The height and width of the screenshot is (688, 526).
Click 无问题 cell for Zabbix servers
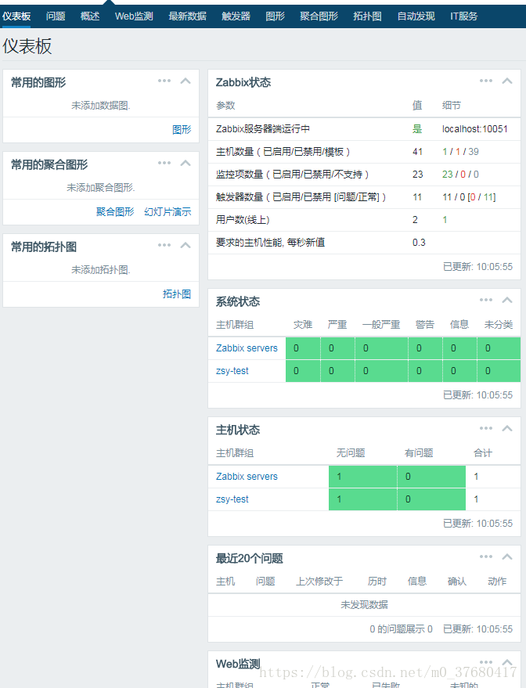(363, 477)
